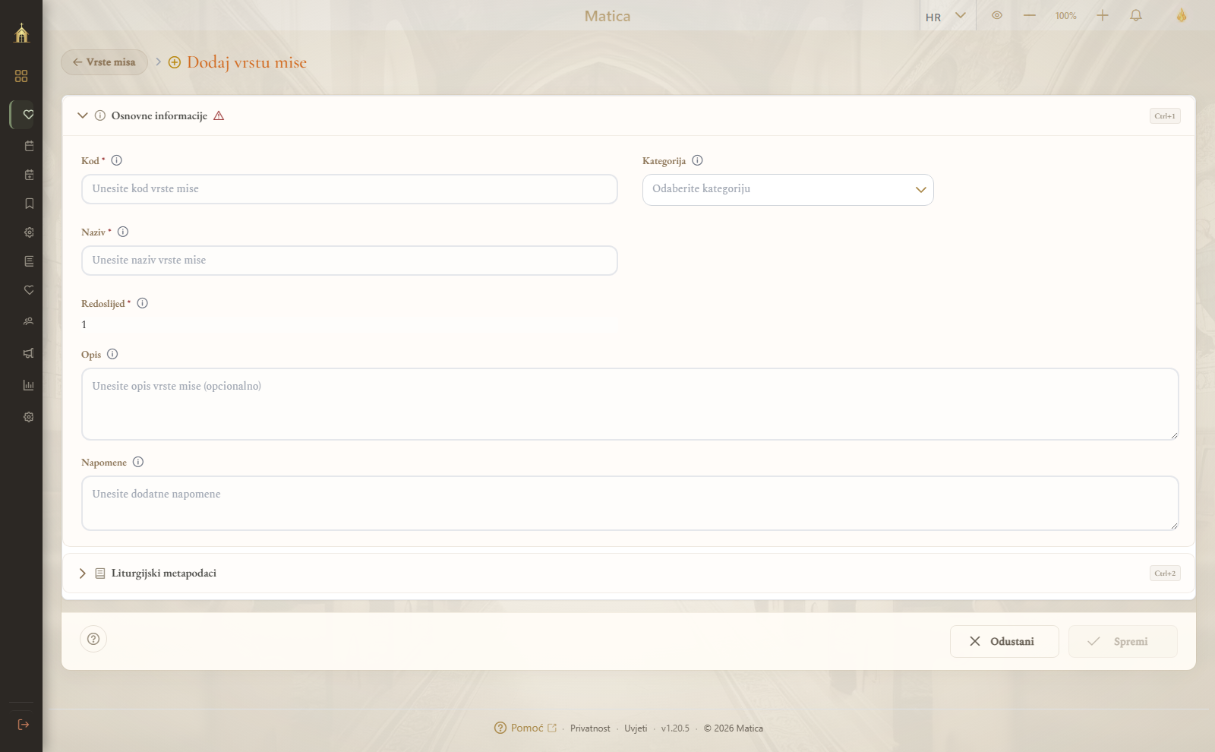Click the notification bell icon
1215x752 pixels.
coord(1136,15)
